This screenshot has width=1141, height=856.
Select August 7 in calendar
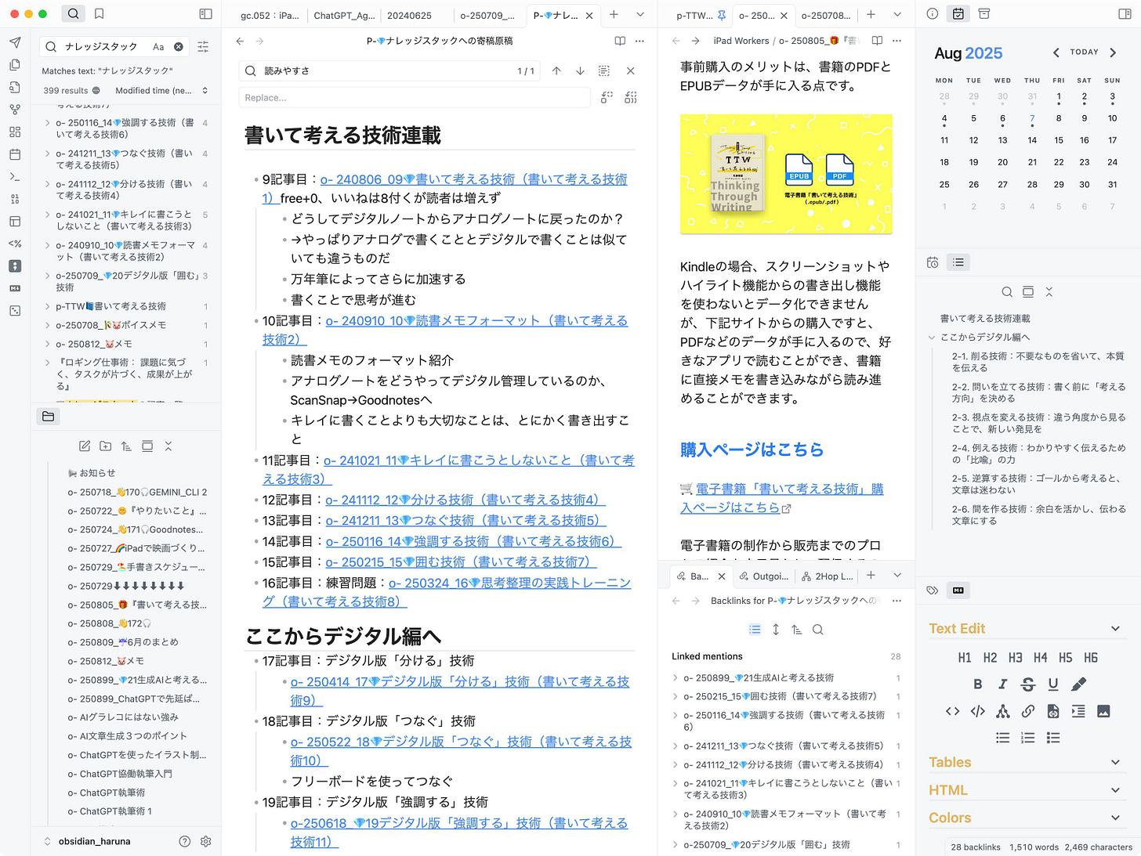pos(1032,119)
